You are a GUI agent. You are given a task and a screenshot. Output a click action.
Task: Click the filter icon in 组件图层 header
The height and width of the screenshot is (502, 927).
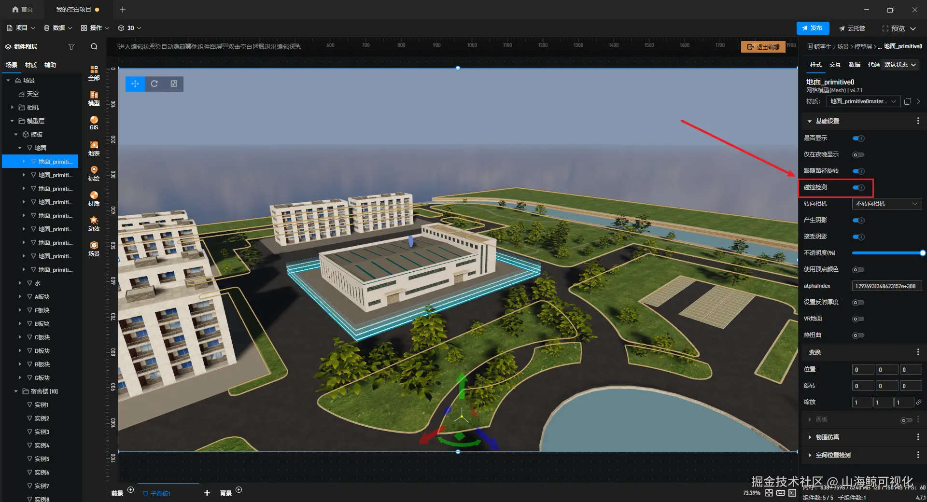(x=71, y=47)
